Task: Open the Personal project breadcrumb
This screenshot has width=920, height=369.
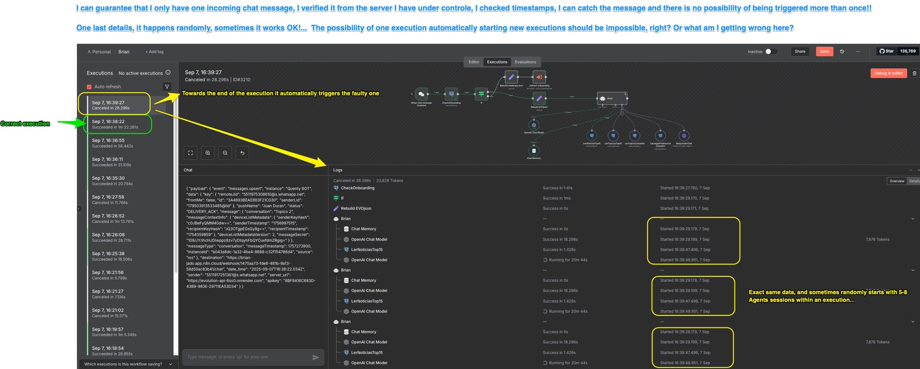Action: click(99, 52)
